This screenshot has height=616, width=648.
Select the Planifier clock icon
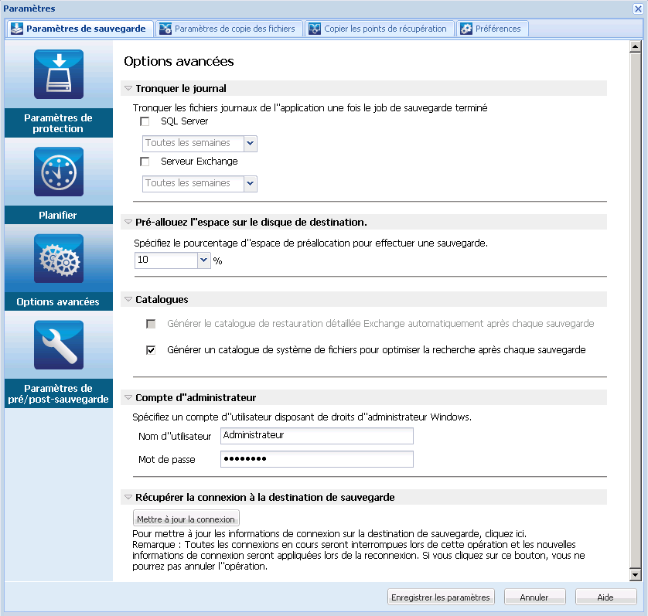[58, 171]
